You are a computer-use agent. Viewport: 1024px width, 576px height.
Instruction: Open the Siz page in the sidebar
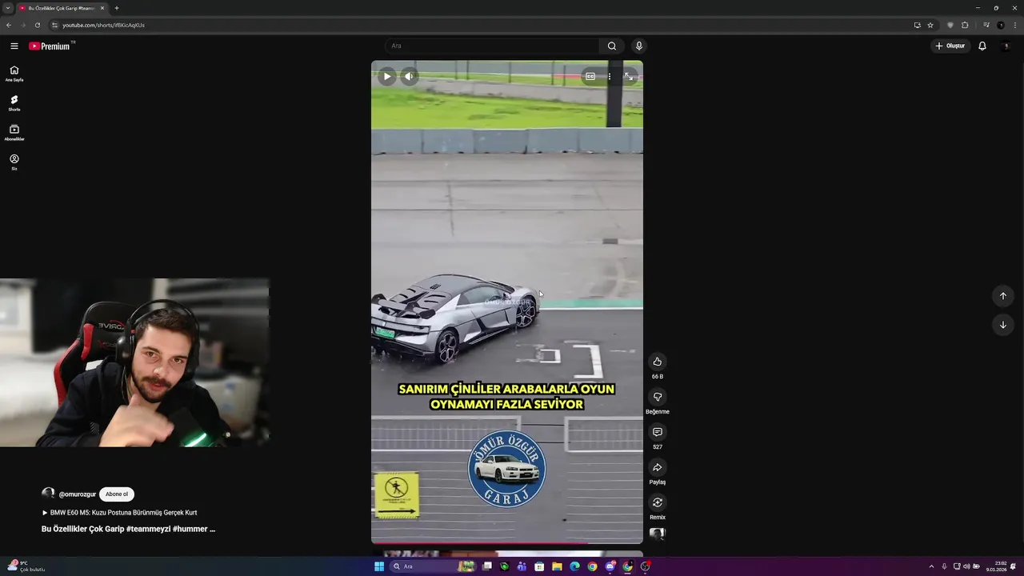point(14,162)
